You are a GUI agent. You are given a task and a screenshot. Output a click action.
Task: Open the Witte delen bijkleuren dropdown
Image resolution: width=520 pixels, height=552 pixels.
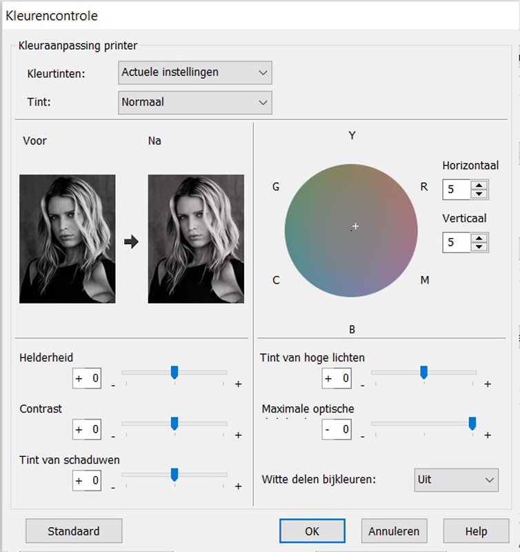pyautogui.click(x=456, y=480)
